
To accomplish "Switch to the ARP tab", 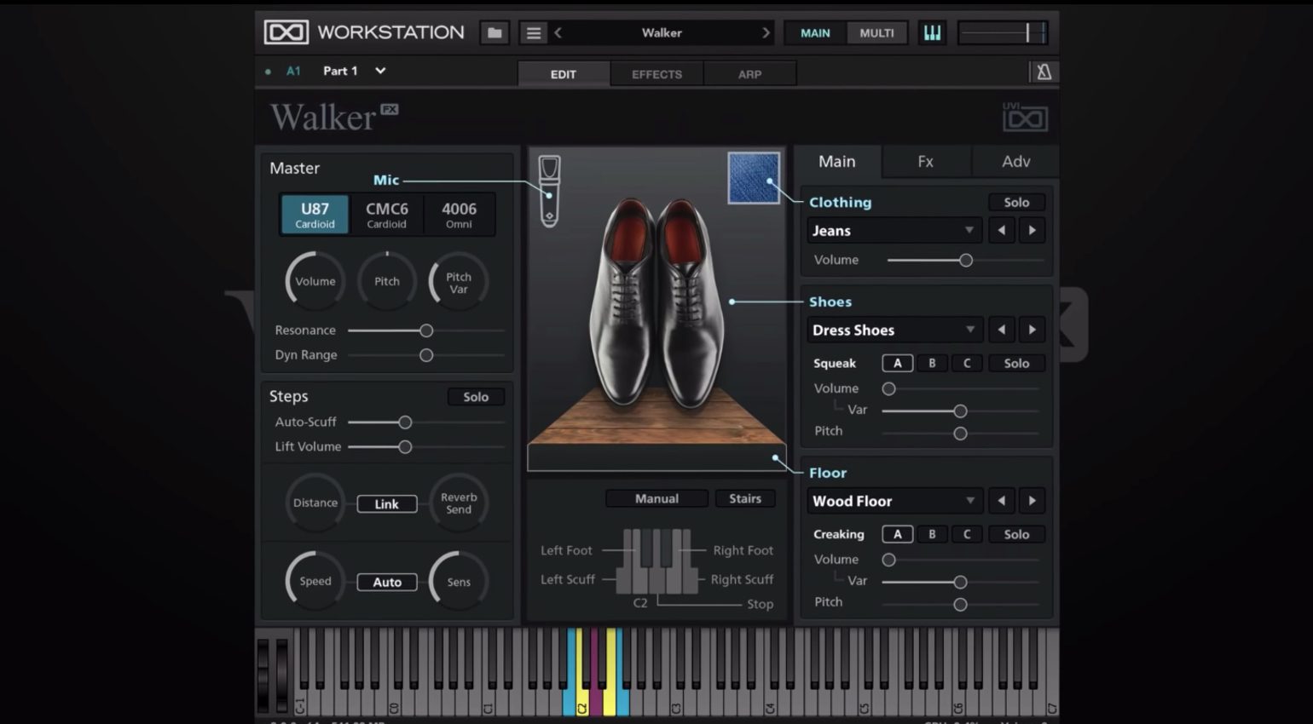I will click(x=750, y=74).
